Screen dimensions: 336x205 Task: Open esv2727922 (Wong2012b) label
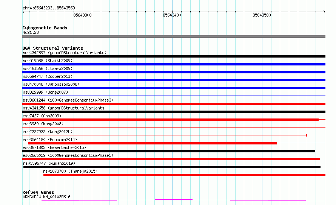pyautogui.click(x=48, y=132)
